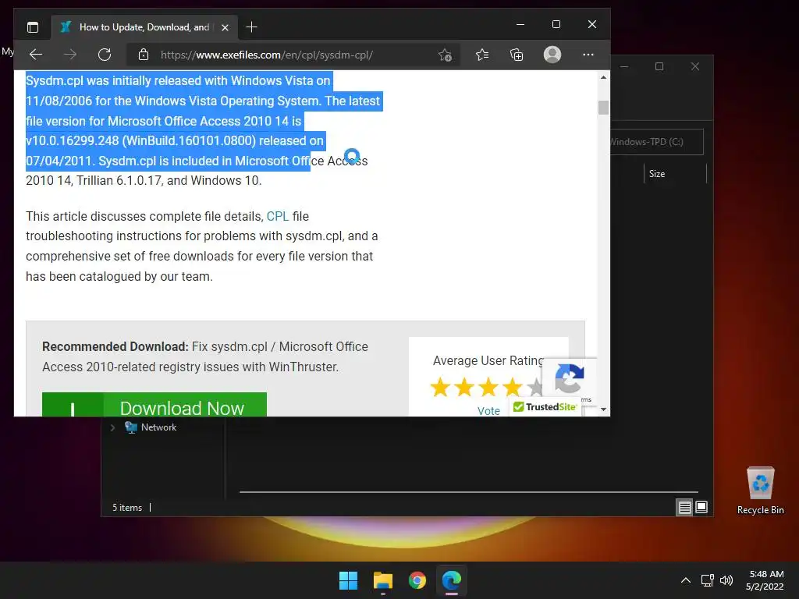Click the reCAPTCHA badge icon
This screenshot has height=599, width=799.
pos(569,378)
